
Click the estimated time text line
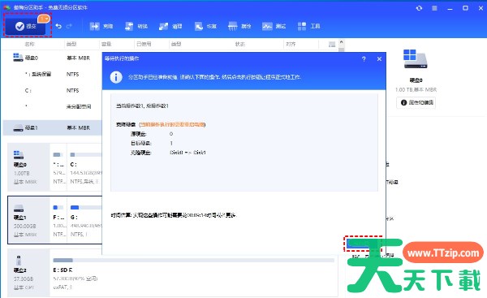(x=174, y=215)
